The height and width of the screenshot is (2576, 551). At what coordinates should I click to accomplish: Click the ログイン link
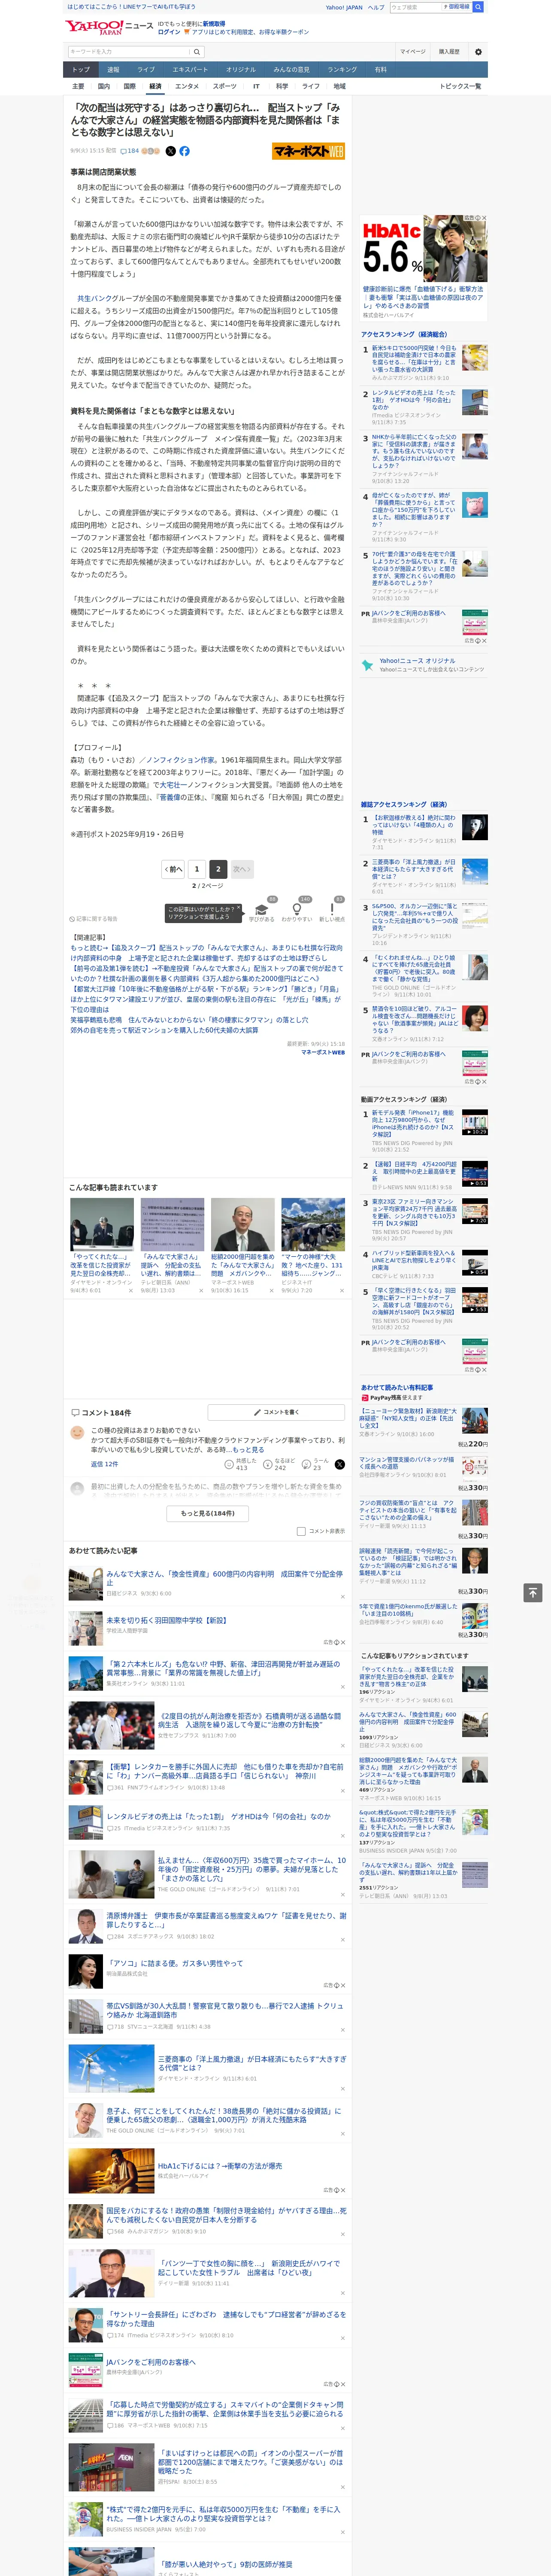point(169,32)
